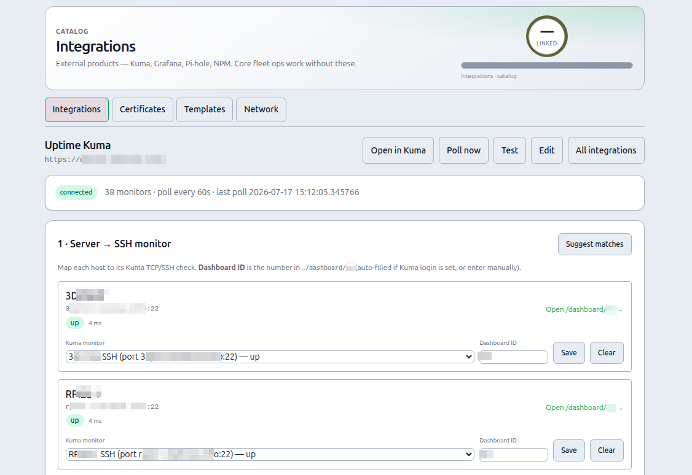Save the RF host monitor mapping
The height and width of the screenshot is (475, 692).
click(x=569, y=450)
